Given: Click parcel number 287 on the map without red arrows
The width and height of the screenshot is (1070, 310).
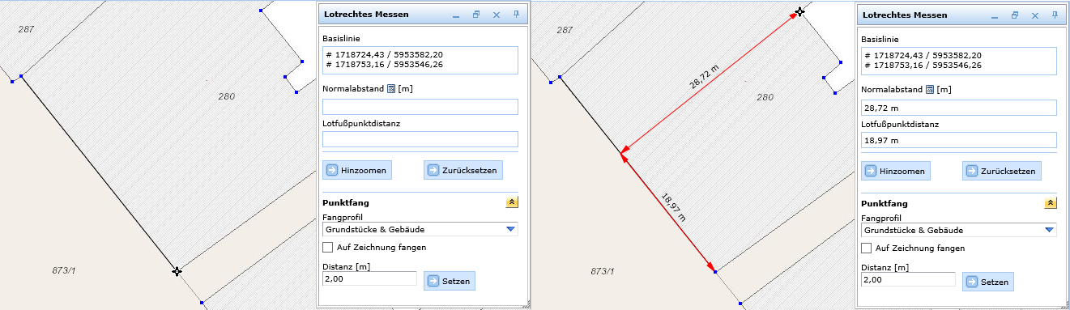Looking at the screenshot, I should (x=27, y=29).
